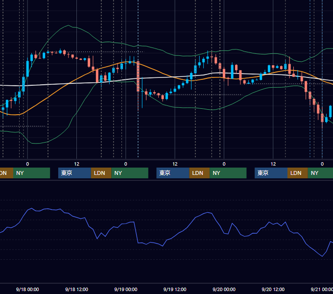Select the LDN session block following 9/20 東京
The height and width of the screenshot is (294, 333).
pos(298,173)
